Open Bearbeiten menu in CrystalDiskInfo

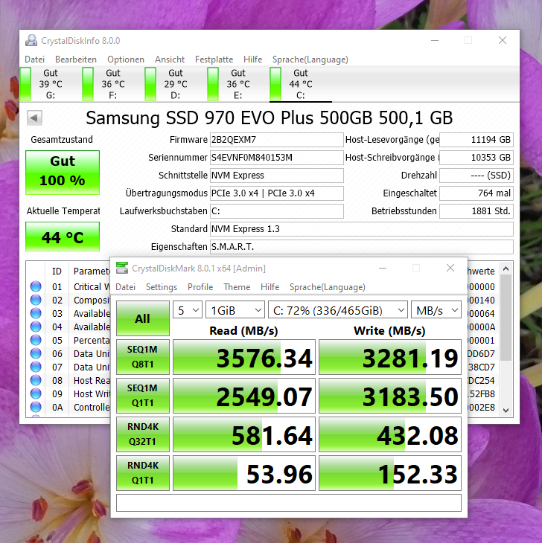point(76,60)
